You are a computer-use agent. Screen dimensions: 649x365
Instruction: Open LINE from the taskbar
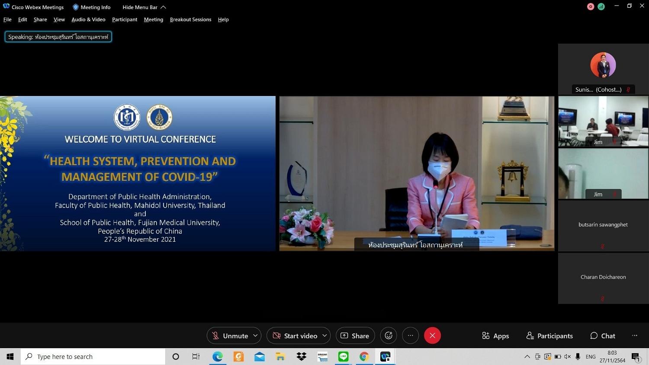point(344,357)
